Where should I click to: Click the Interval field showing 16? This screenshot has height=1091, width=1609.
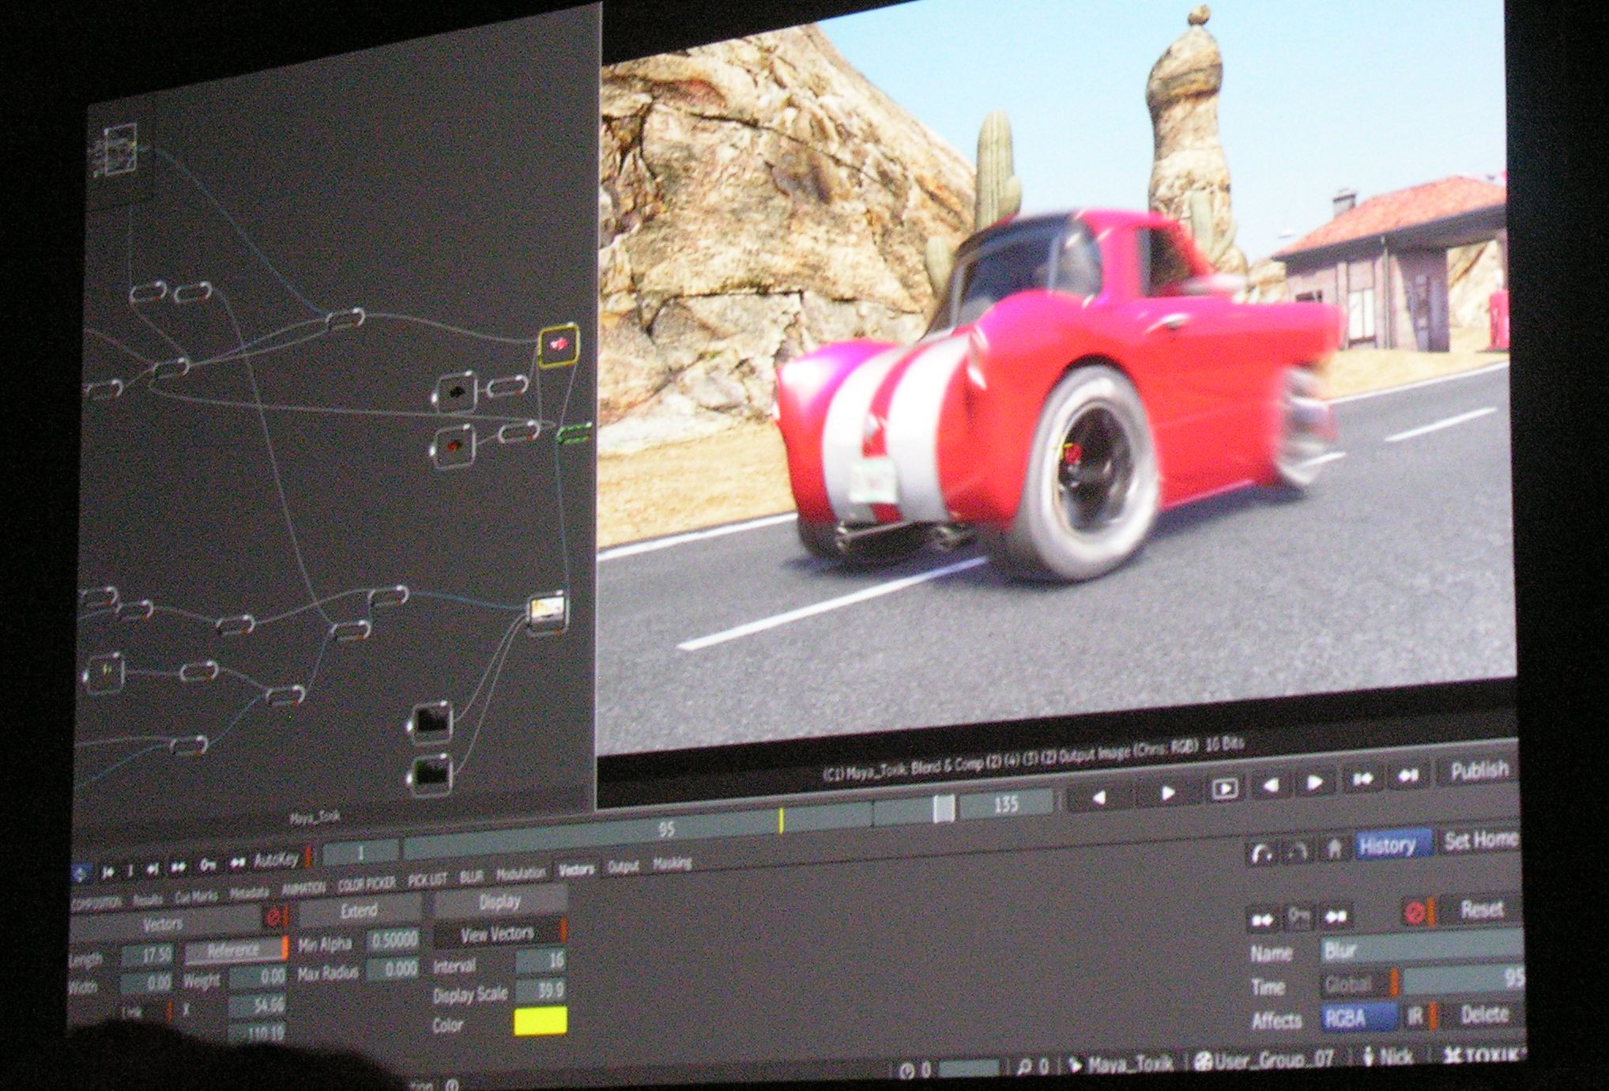point(541,961)
